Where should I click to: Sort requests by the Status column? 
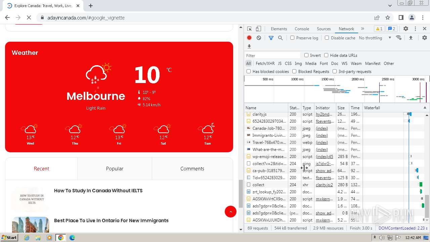click(x=294, y=108)
